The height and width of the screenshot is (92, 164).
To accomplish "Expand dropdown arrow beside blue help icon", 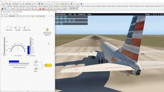I will [x=83, y=4].
